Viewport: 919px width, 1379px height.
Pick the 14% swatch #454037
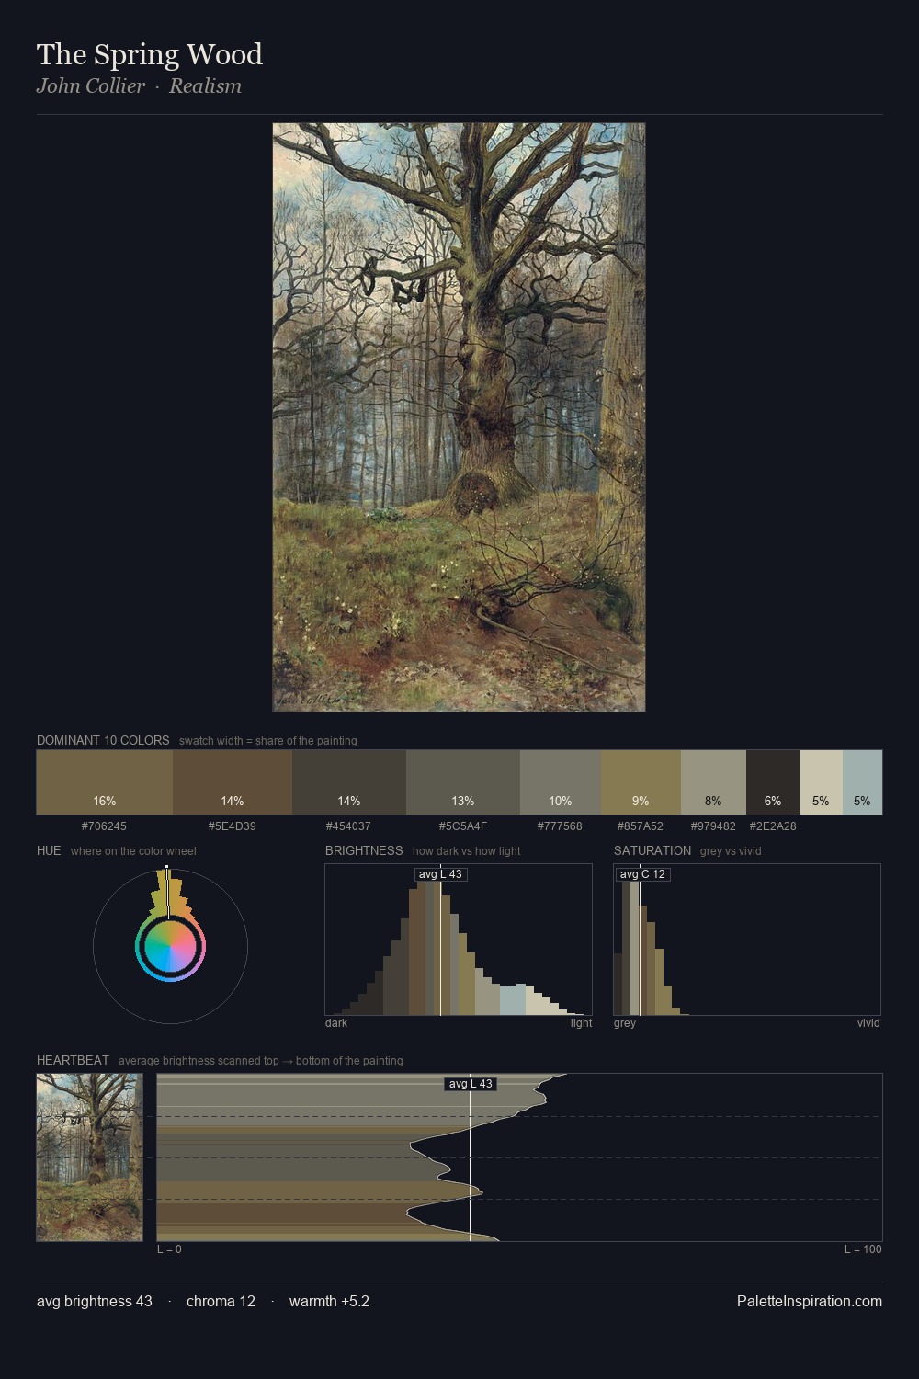coord(349,782)
